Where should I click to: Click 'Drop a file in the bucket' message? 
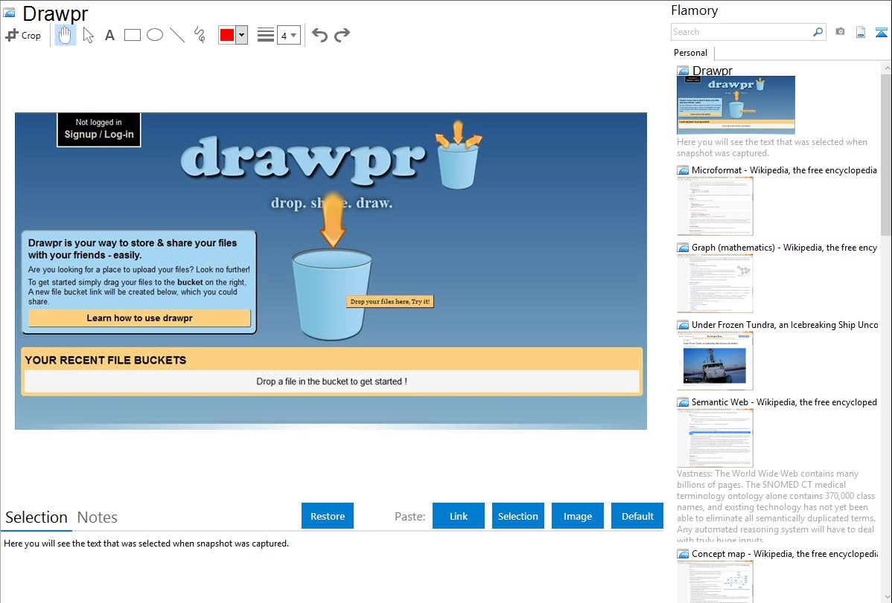[331, 381]
